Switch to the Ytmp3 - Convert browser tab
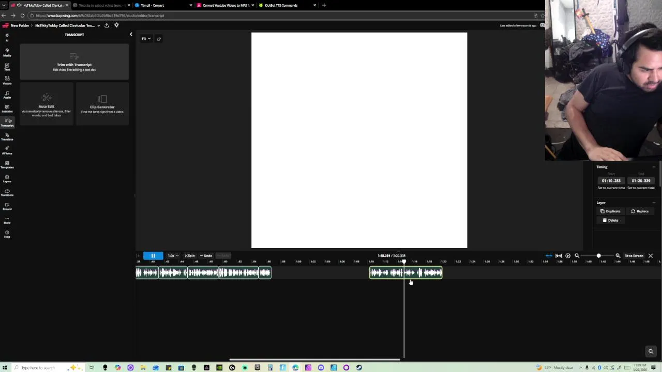The height and width of the screenshot is (372, 662). (163, 5)
